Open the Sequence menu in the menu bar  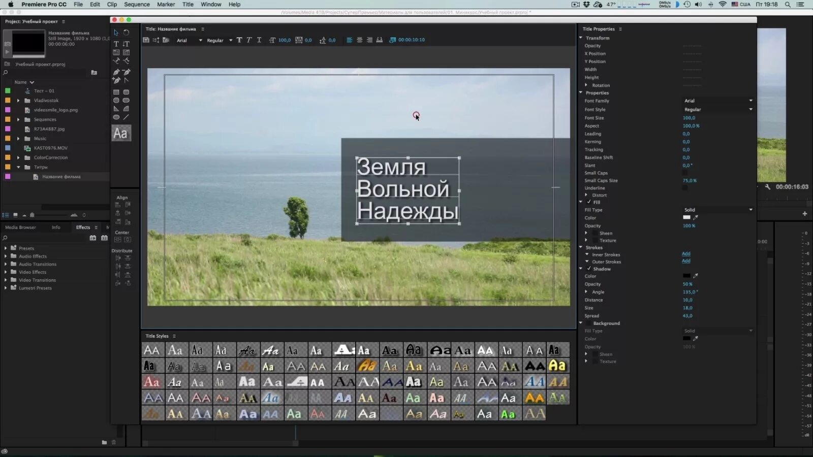click(136, 4)
